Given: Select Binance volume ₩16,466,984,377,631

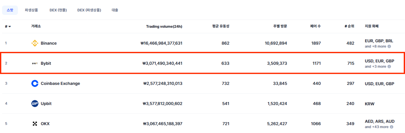Looking at the screenshot, I should (x=161, y=43).
